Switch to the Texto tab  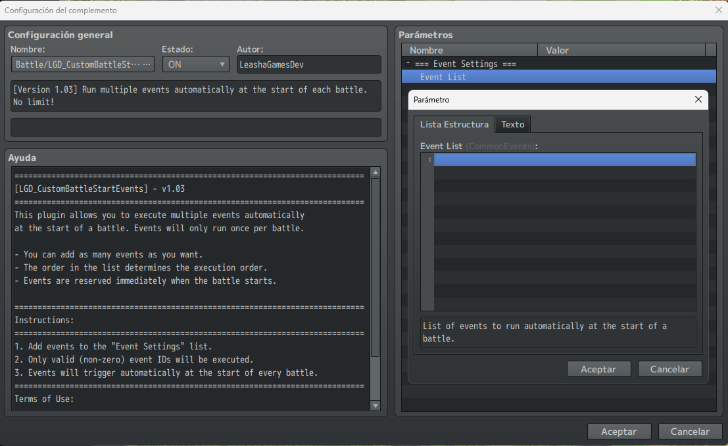point(512,124)
